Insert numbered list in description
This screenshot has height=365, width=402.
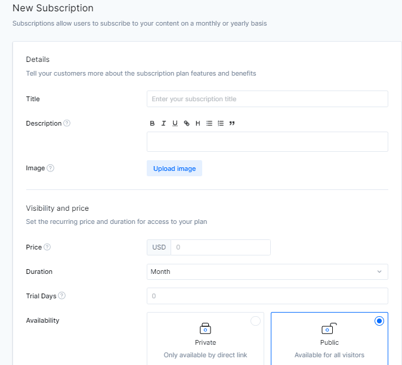221,123
